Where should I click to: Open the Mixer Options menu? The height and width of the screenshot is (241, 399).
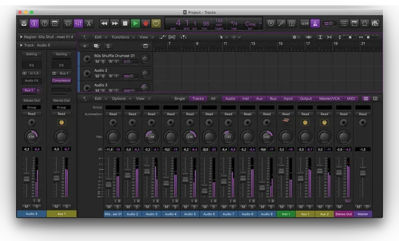coord(122,99)
